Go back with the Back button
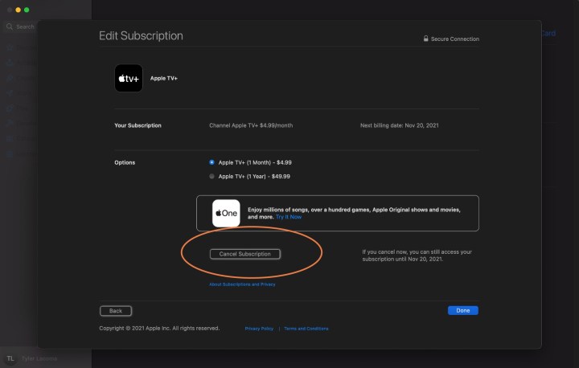 coord(116,310)
